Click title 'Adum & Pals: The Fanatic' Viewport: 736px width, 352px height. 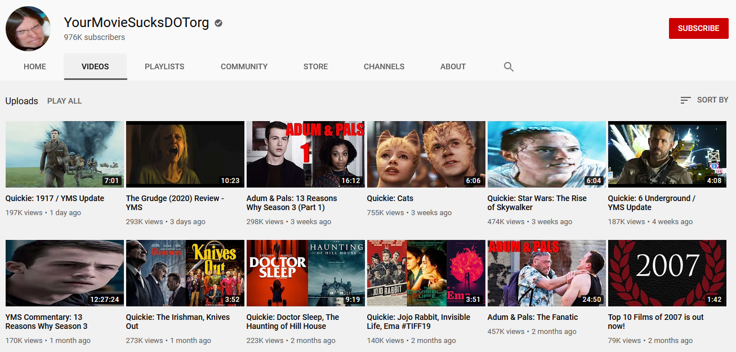pyautogui.click(x=533, y=317)
